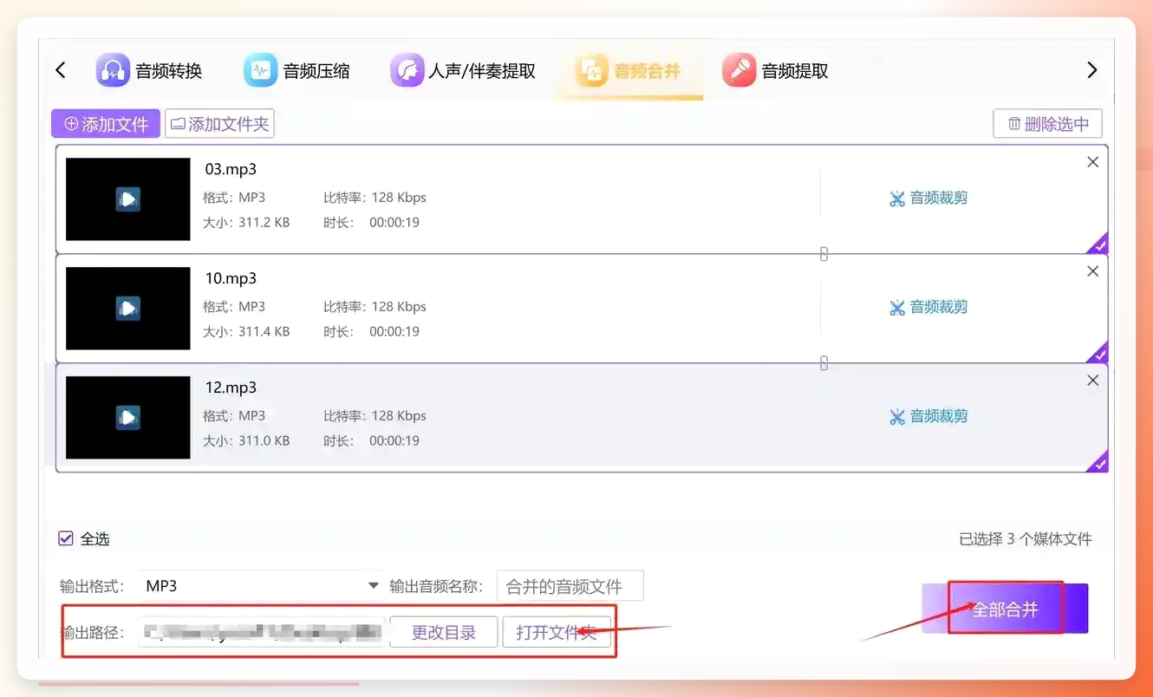The image size is (1153, 697).
Task: Click the 打开文件夹 button
Action: 557,632
